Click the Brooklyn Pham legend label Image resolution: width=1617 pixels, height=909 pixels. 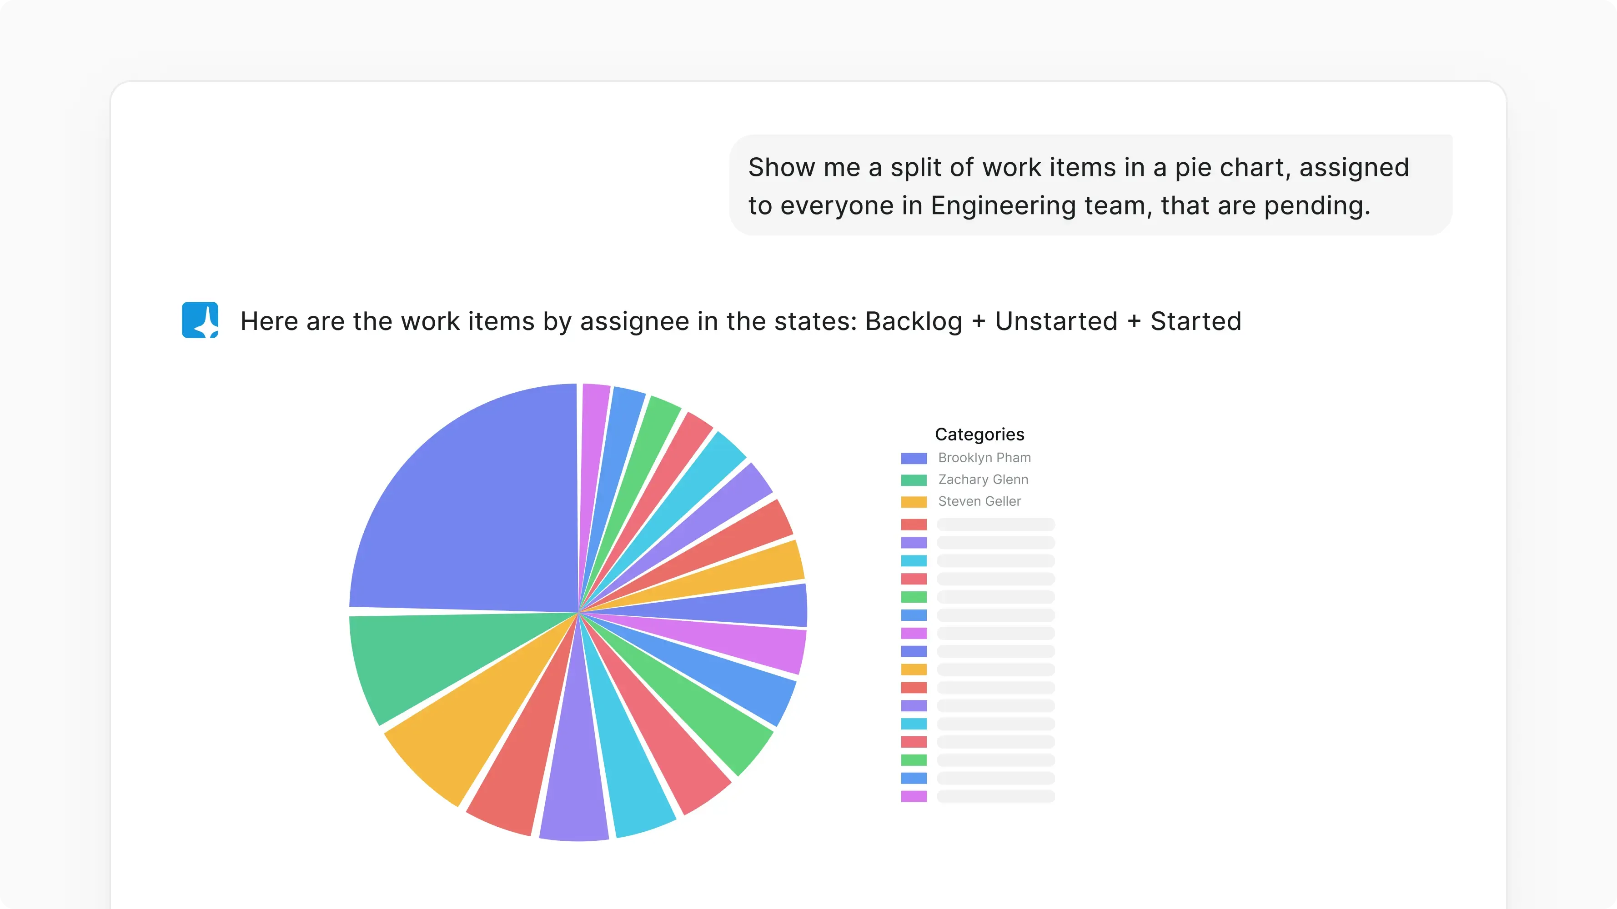click(984, 457)
